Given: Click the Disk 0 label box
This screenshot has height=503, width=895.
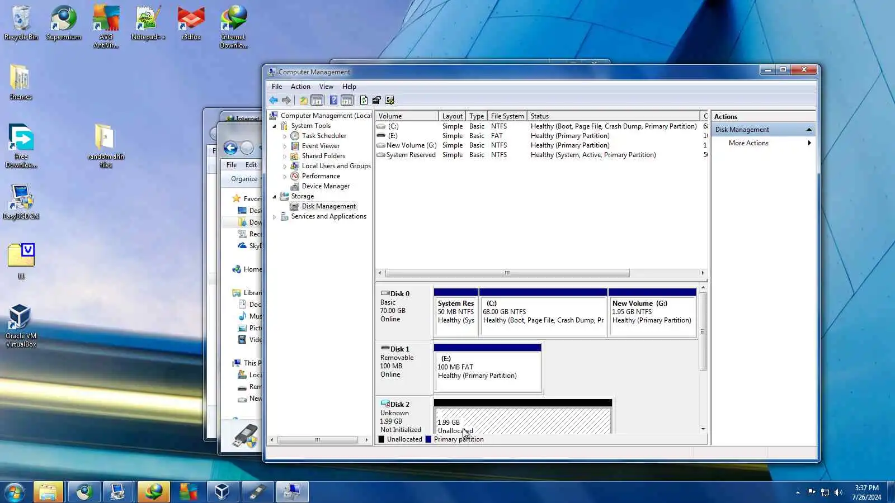Looking at the screenshot, I should (404, 312).
